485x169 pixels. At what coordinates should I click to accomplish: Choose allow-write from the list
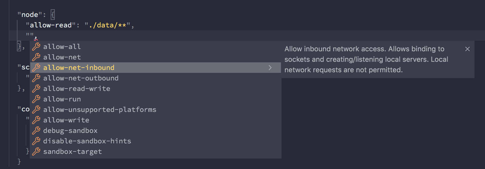coord(66,120)
